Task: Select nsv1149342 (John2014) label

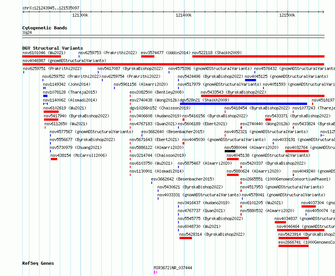Action: point(67,84)
